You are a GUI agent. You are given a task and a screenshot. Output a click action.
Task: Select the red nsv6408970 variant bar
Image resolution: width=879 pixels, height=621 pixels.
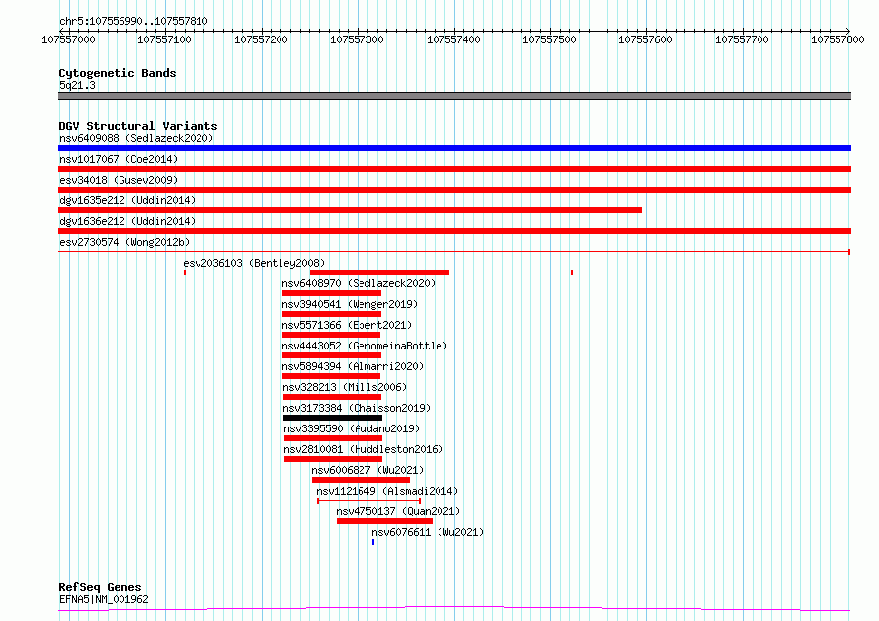pos(332,293)
